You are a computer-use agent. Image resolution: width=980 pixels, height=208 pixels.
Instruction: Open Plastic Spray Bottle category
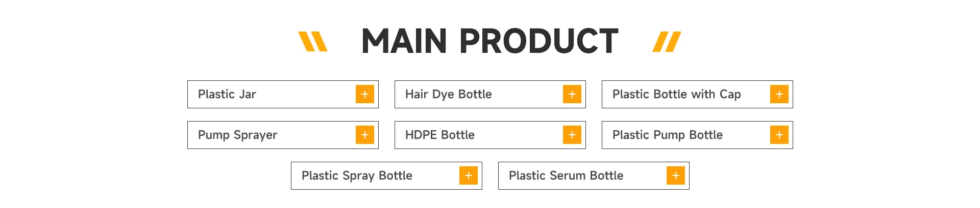click(357, 175)
